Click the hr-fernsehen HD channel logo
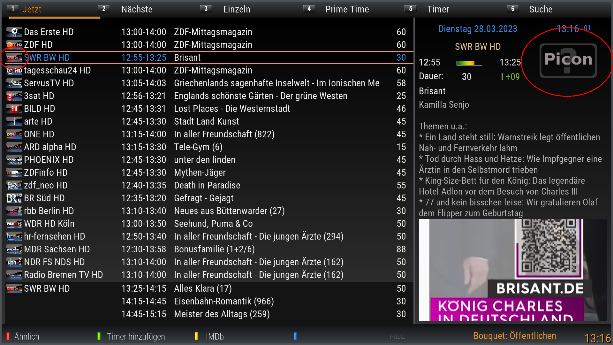The width and height of the screenshot is (613, 345). coord(14,236)
